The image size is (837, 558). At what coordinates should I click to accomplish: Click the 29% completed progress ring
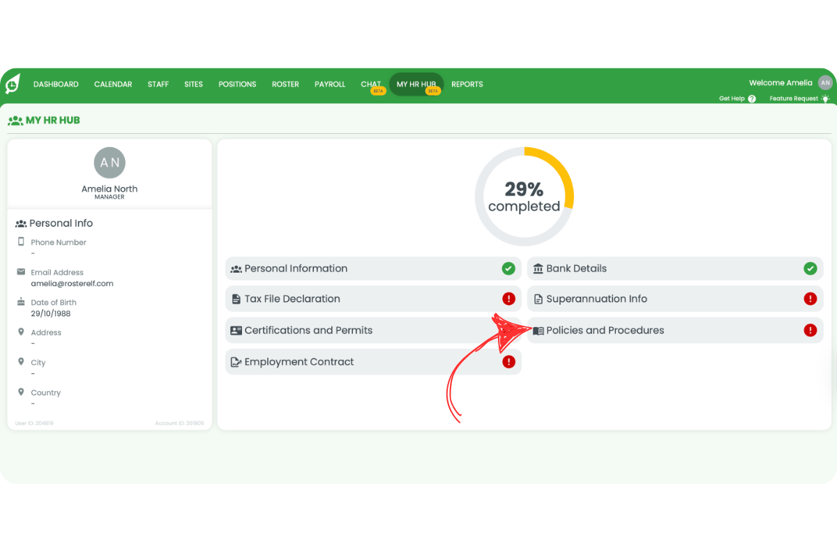point(525,197)
